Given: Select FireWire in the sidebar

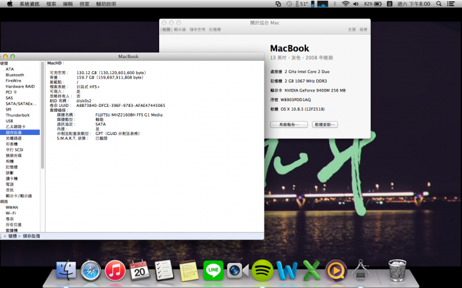Looking at the screenshot, I should point(13,81).
